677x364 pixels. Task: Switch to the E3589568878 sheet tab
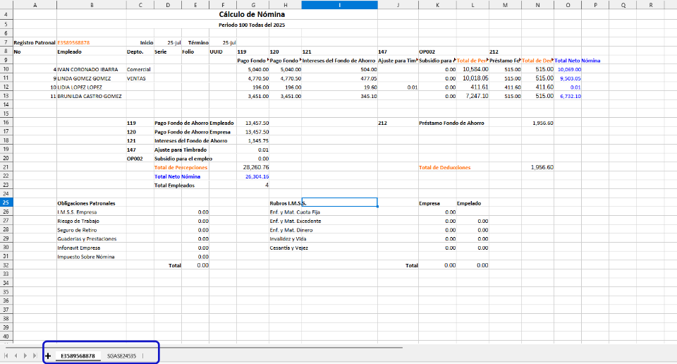click(78, 356)
